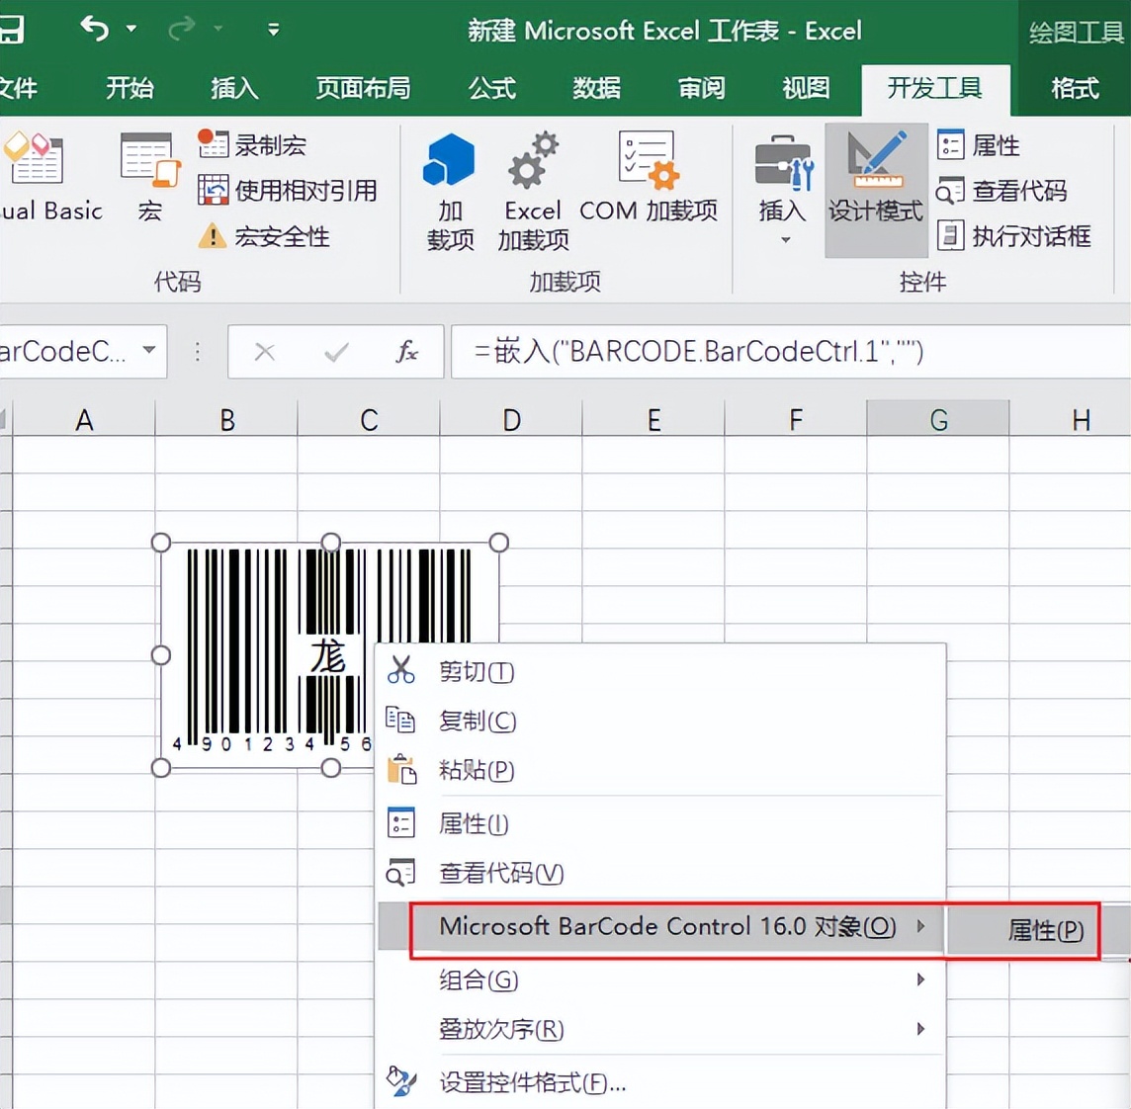Viewport: 1131px width, 1109px height.
Task: Open the Visual Basic editor icon
Action: point(36,158)
